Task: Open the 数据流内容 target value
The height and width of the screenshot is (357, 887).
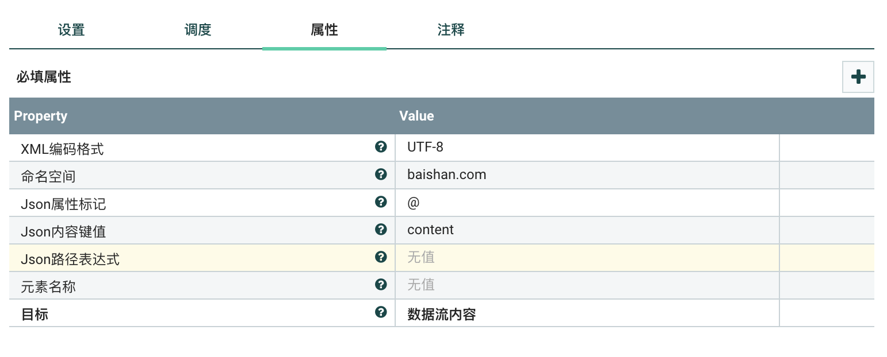Action: (x=587, y=313)
